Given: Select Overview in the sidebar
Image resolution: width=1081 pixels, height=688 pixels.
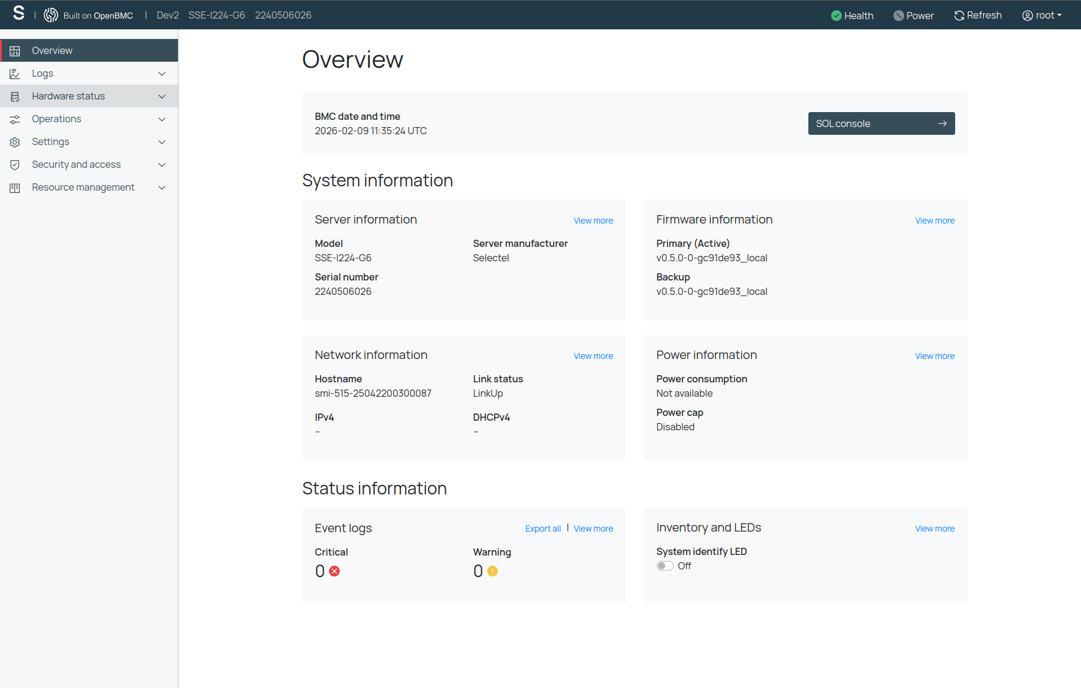Looking at the screenshot, I should pyautogui.click(x=52, y=51).
